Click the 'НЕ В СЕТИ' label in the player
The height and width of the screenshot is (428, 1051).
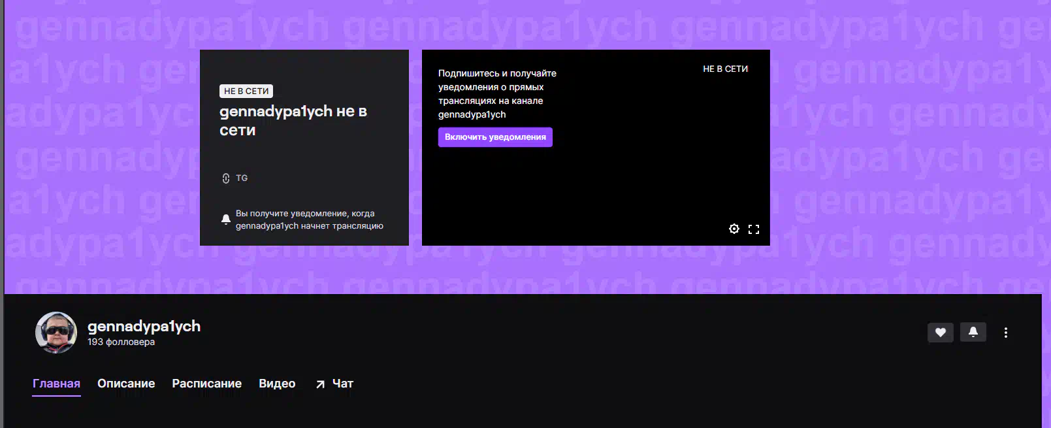pyautogui.click(x=725, y=69)
